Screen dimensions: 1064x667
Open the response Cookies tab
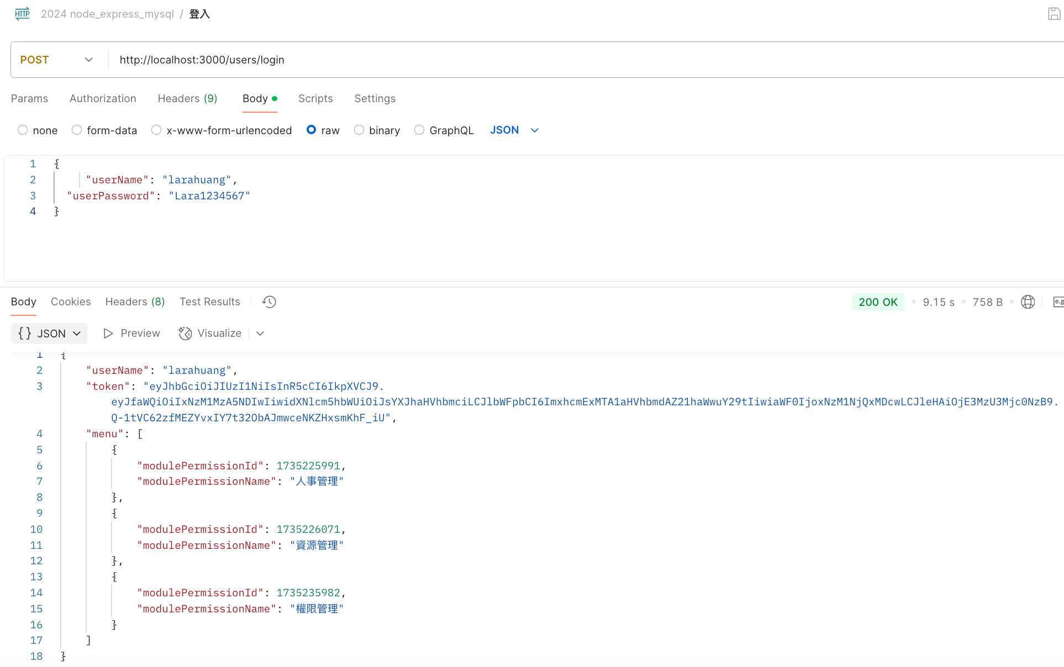(71, 302)
